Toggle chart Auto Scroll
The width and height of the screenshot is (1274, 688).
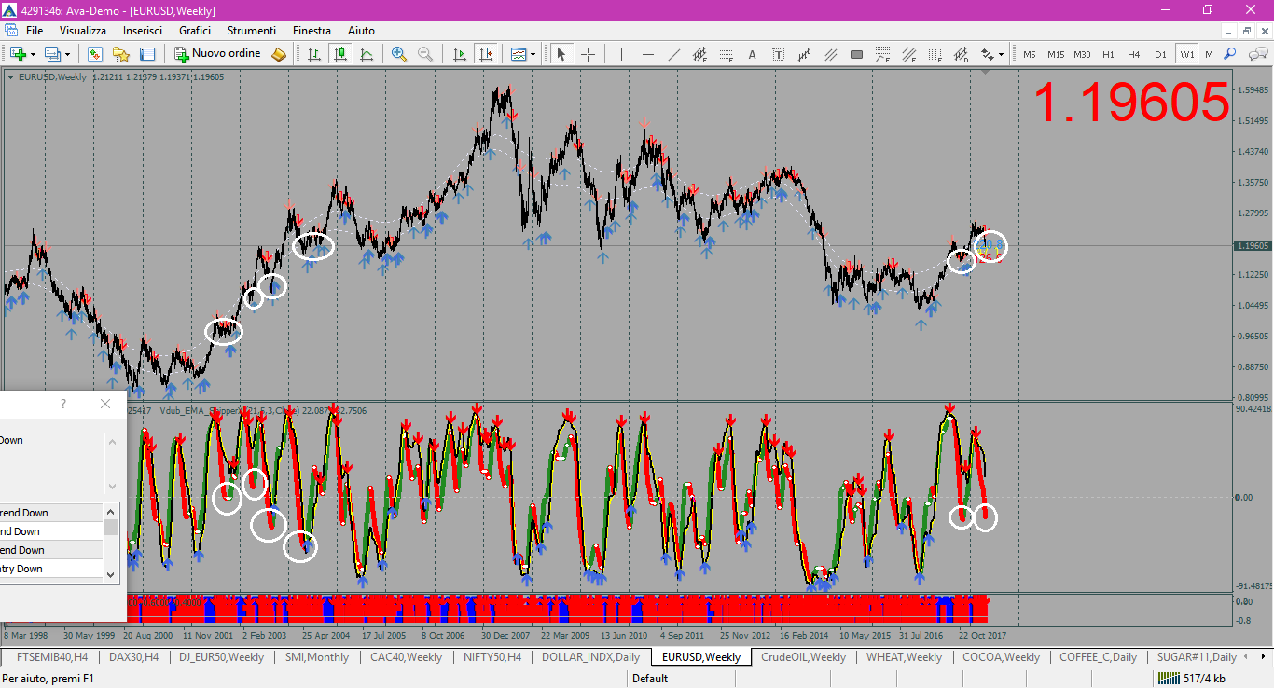point(459,54)
